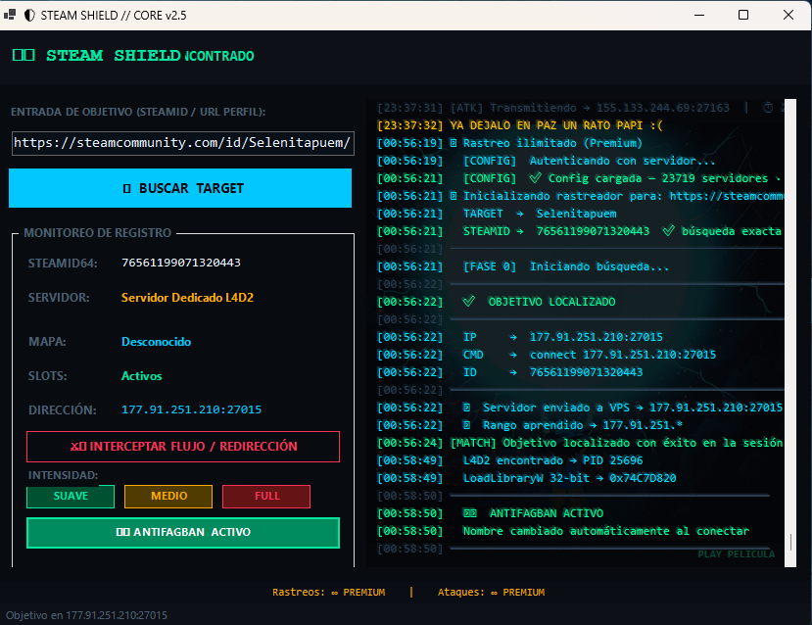Viewport: 812px width, 625px height.
Task: Click the STEAMID64 value in the monitor panel
Action: (x=181, y=263)
